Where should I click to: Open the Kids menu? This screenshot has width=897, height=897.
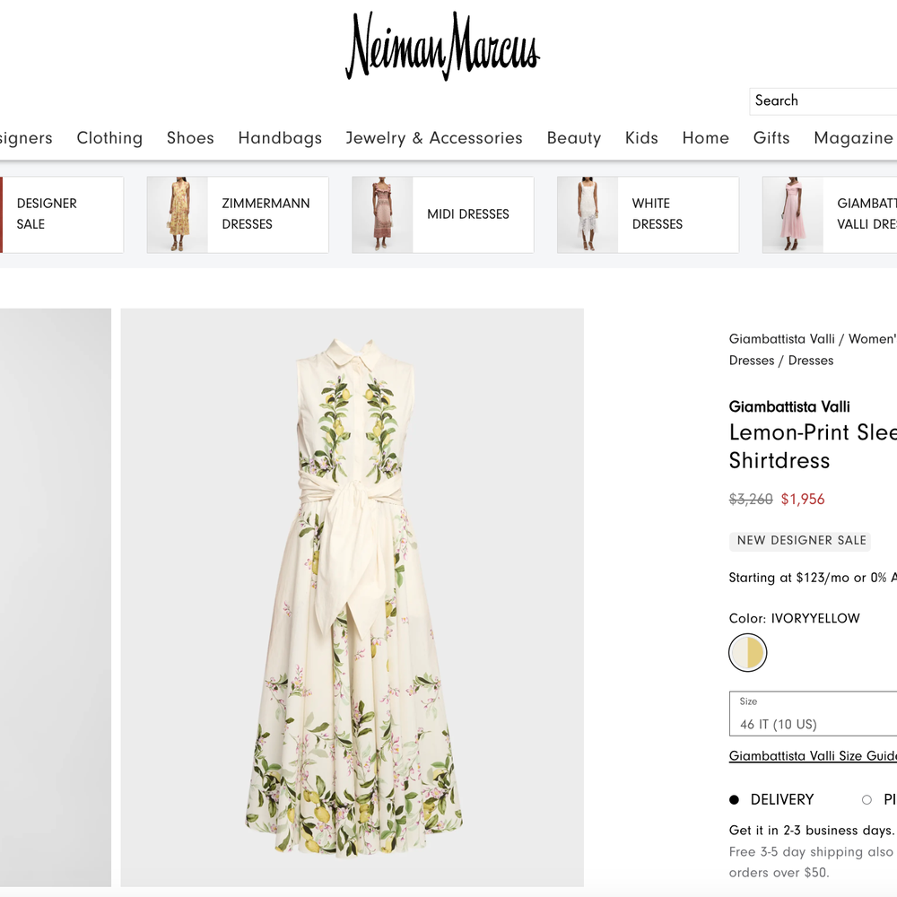pyautogui.click(x=641, y=138)
